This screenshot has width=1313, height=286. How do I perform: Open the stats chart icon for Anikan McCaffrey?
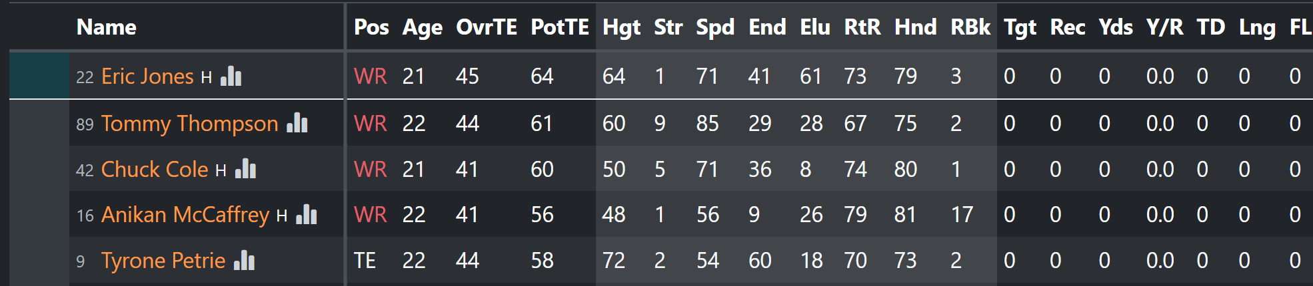[307, 214]
